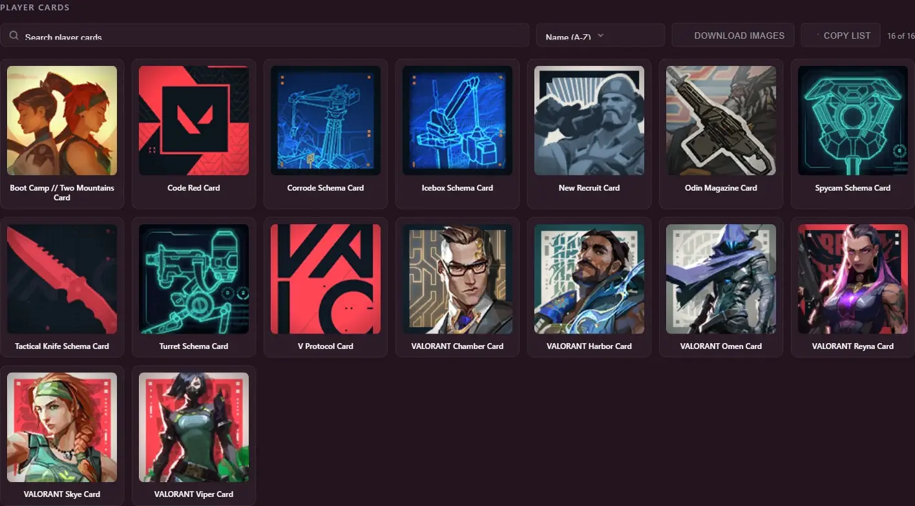Click the DOWNLOAD IMAGES button

click(733, 36)
